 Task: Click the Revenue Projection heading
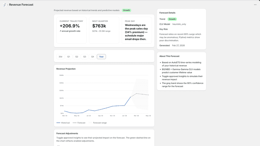click(66, 69)
